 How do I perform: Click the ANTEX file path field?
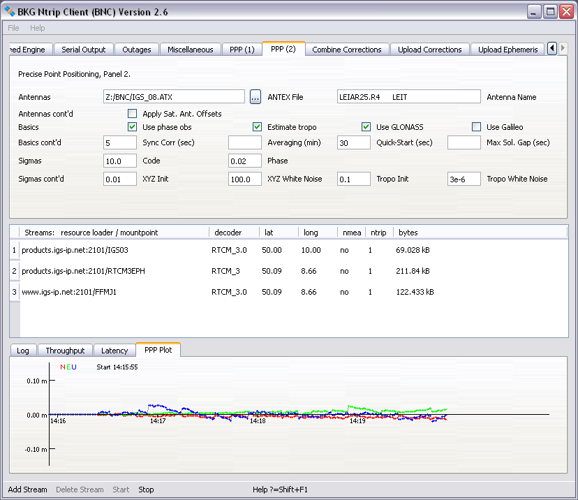(x=174, y=97)
